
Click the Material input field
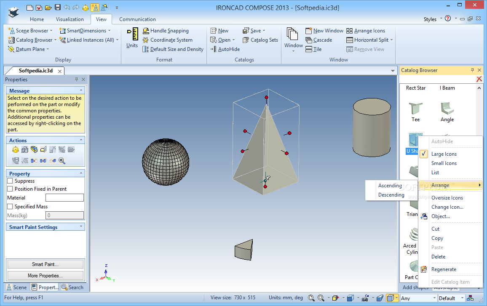(64, 198)
